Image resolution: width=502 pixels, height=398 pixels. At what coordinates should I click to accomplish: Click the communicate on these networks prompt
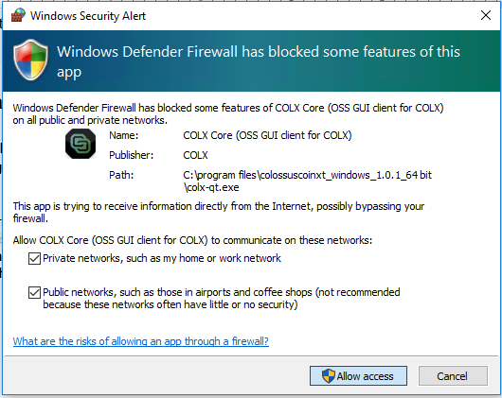point(192,240)
